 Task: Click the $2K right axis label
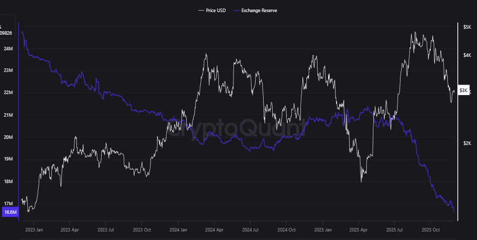point(467,143)
